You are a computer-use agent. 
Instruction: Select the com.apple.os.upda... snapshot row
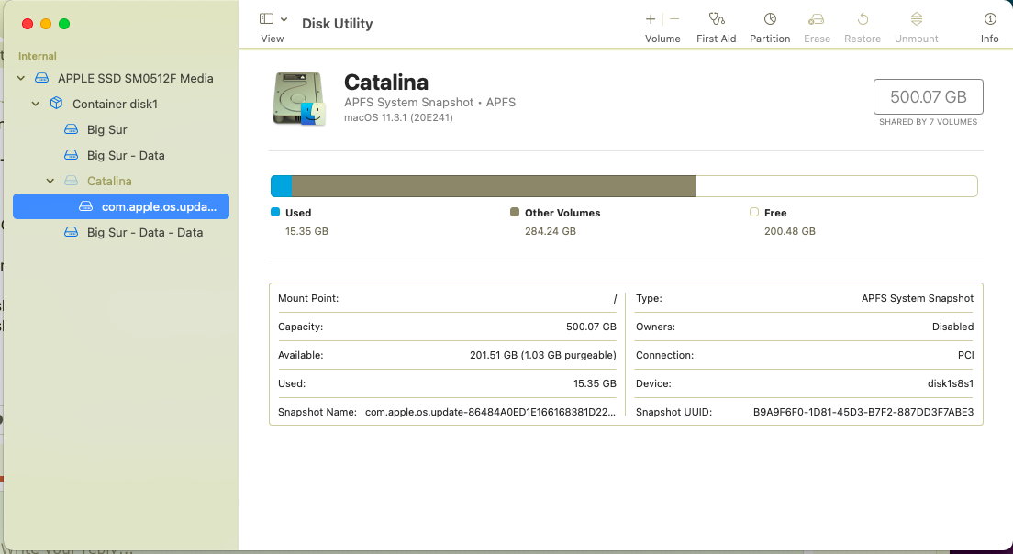point(121,206)
